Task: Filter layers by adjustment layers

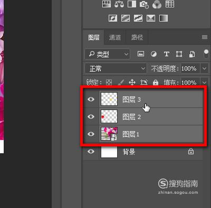Action: (154, 54)
